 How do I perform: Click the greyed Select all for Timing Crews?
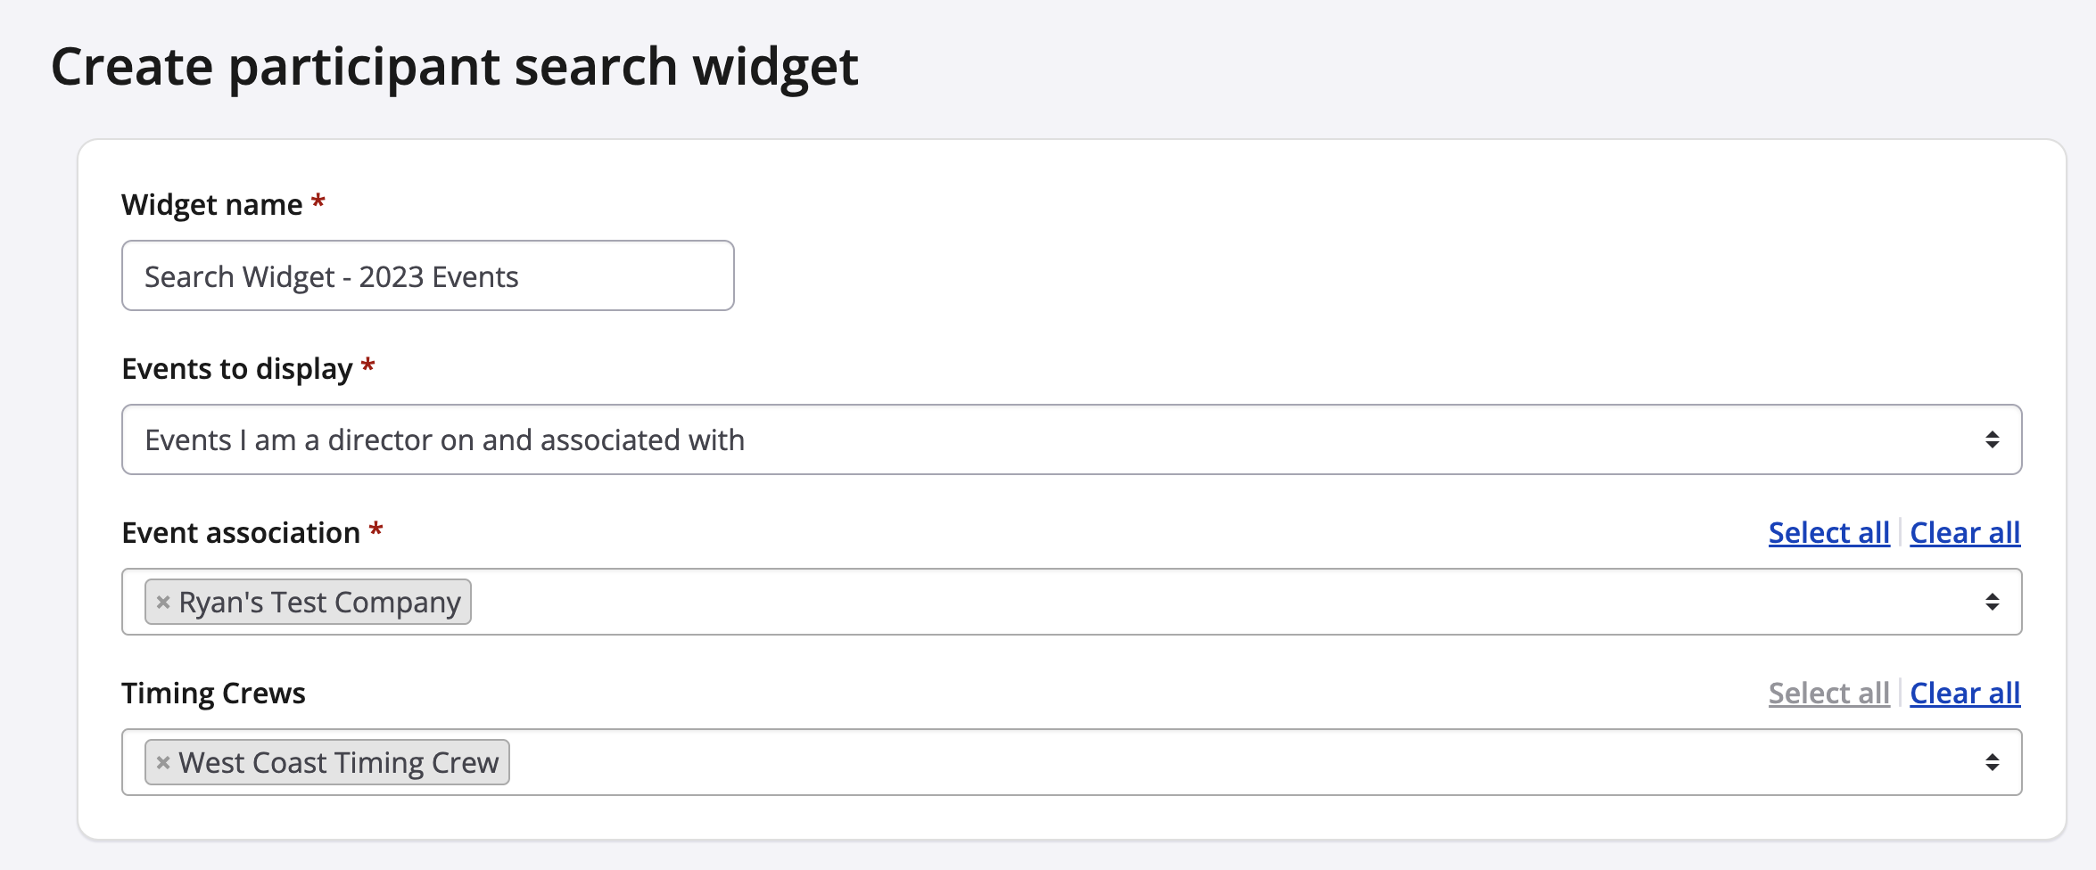(x=1828, y=694)
